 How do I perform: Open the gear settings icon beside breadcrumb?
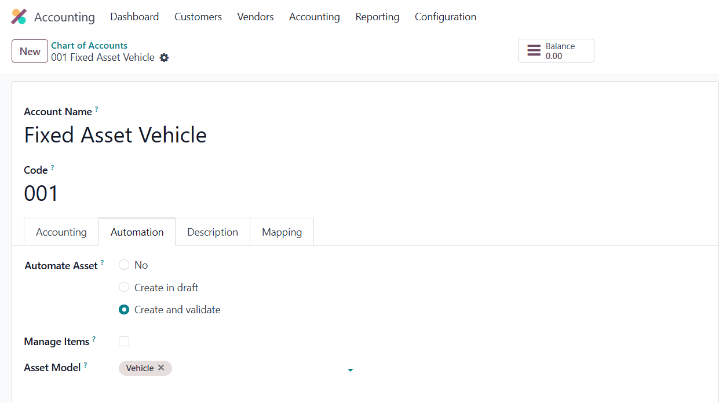click(x=164, y=58)
